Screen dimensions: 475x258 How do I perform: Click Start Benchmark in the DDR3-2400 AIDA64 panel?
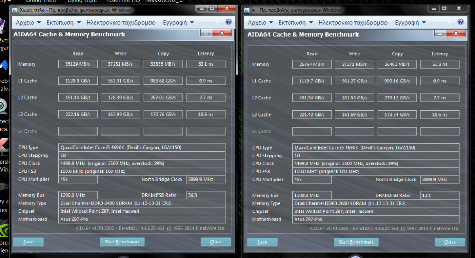(x=122, y=242)
